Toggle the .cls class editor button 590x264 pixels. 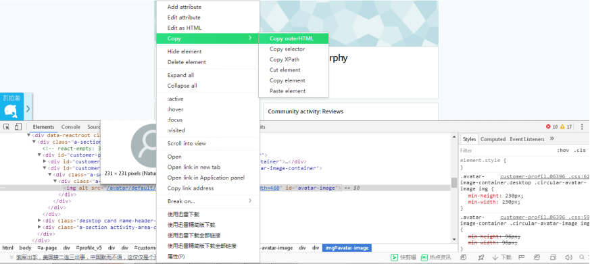click(x=580, y=150)
